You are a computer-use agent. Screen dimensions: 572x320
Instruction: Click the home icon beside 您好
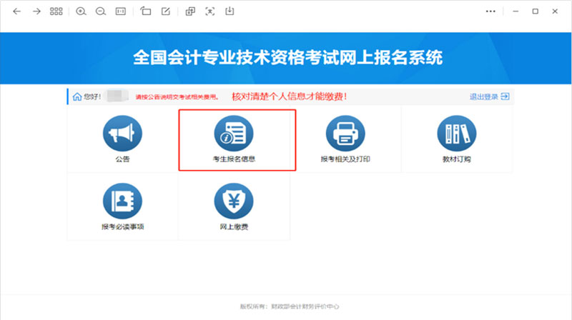[76, 96]
